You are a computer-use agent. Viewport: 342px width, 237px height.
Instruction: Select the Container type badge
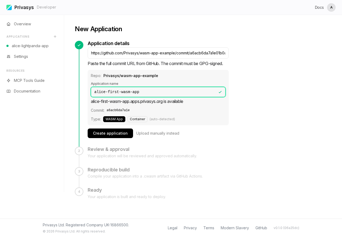(137, 119)
